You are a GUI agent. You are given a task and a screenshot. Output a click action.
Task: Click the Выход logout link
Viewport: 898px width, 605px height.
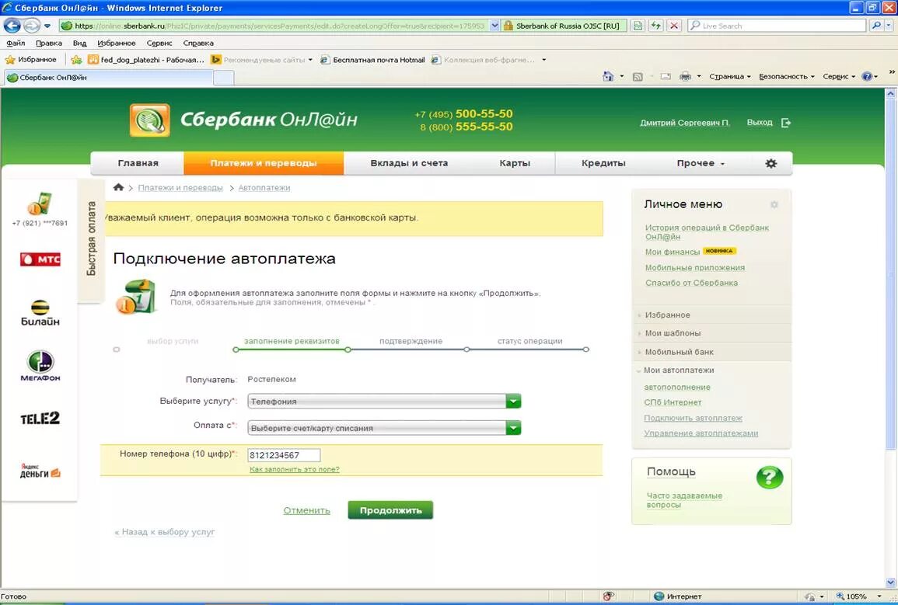pyautogui.click(x=760, y=123)
